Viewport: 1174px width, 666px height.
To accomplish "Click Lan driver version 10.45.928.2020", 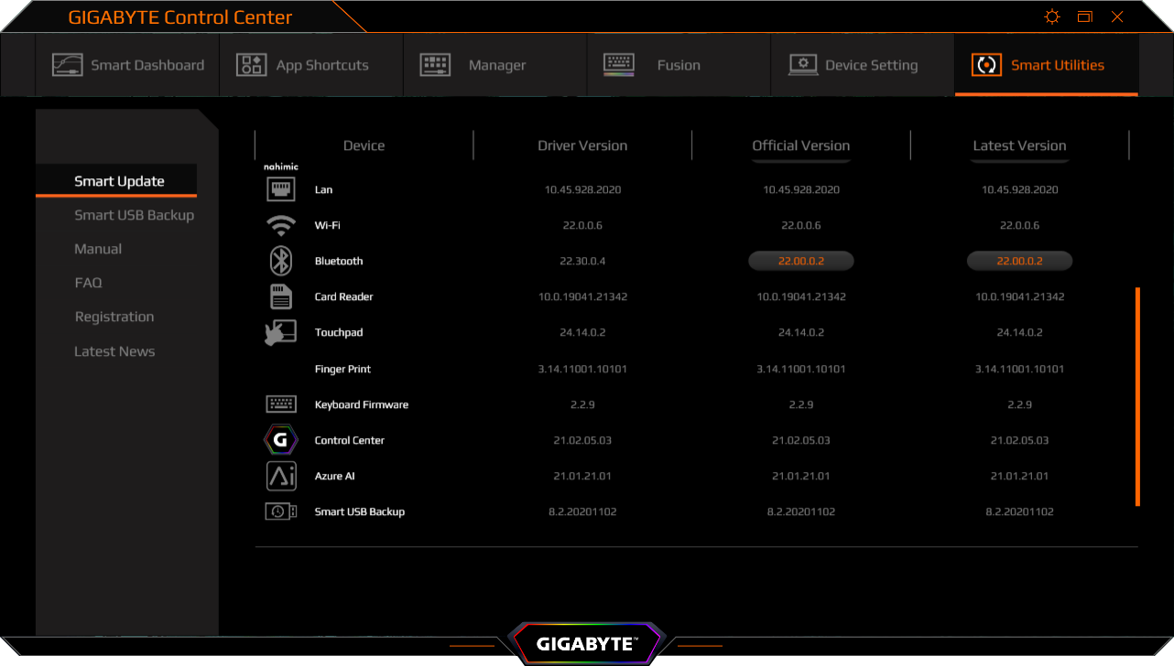I will point(582,189).
